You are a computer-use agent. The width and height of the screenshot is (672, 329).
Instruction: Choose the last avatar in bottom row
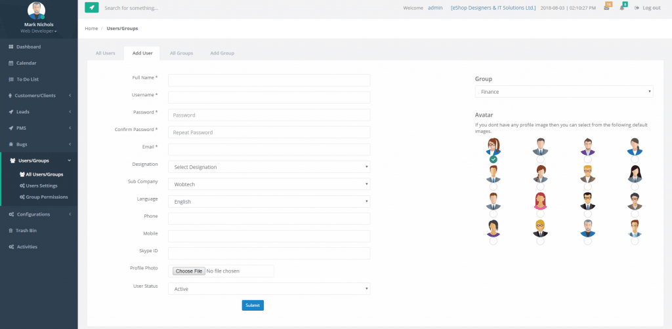[x=634, y=241]
